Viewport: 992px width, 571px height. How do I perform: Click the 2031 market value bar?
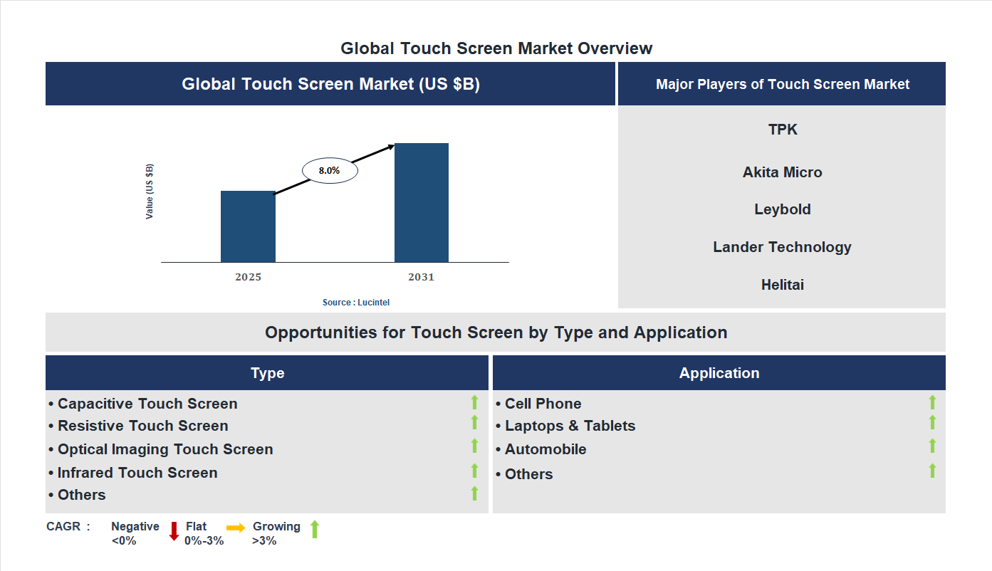(421, 203)
